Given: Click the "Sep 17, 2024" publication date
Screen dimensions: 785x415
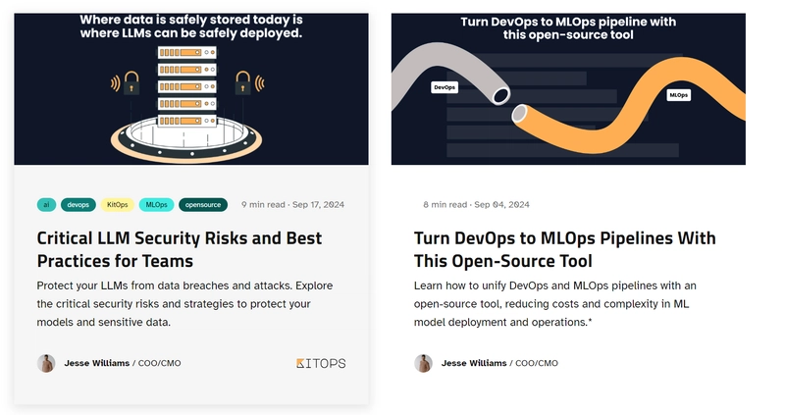Looking at the screenshot, I should [x=318, y=205].
